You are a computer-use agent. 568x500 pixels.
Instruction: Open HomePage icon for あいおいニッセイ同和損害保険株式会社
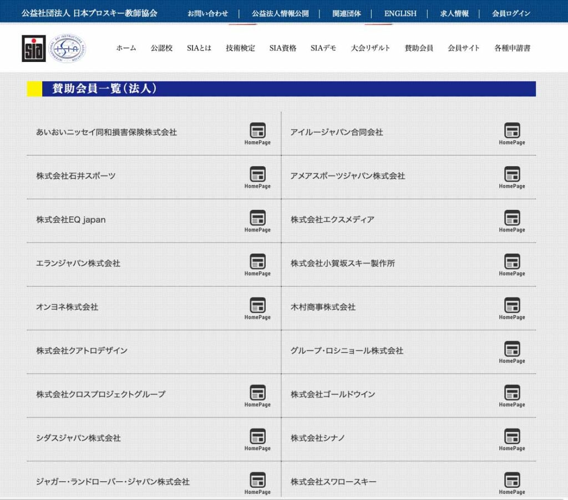click(x=257, y=133)
